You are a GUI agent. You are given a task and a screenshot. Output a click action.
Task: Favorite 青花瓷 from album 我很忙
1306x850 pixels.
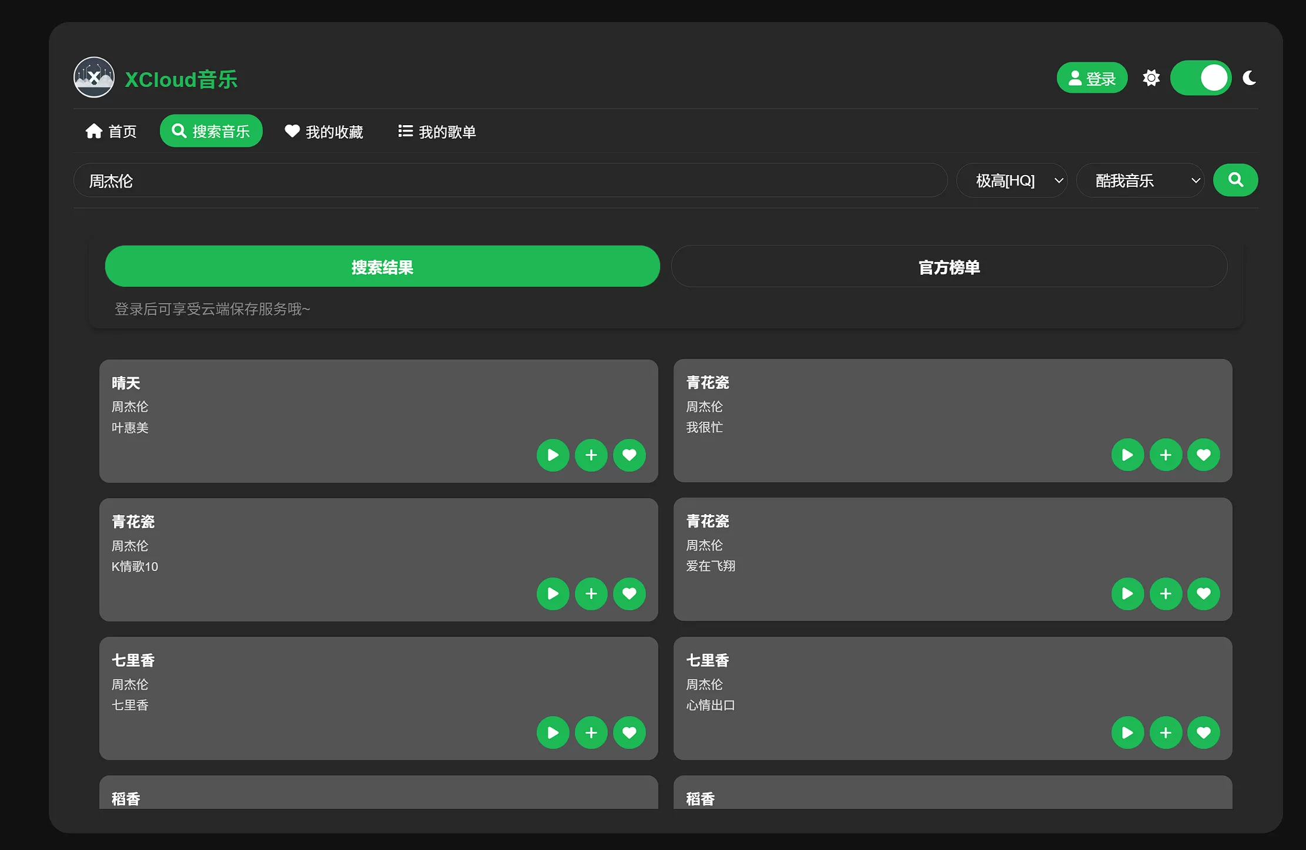pos(1204,454)
